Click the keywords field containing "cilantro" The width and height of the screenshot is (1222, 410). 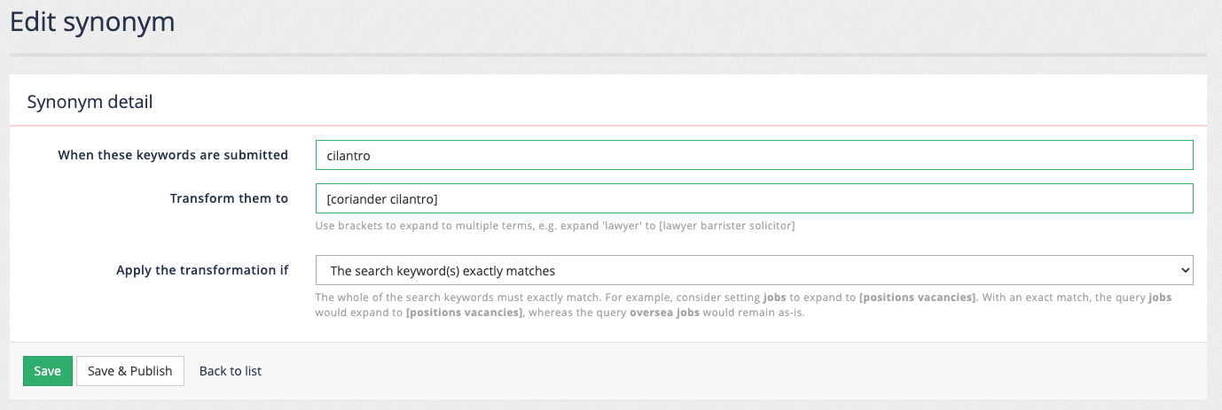tap(754, 155)
